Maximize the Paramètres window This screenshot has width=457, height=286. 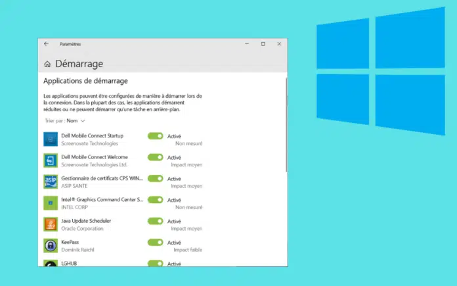pos(263,44)
